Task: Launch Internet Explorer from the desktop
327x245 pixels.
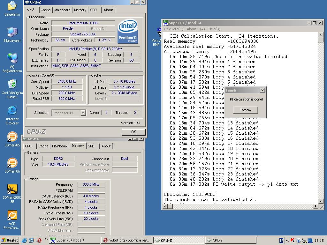Action: 12,115
